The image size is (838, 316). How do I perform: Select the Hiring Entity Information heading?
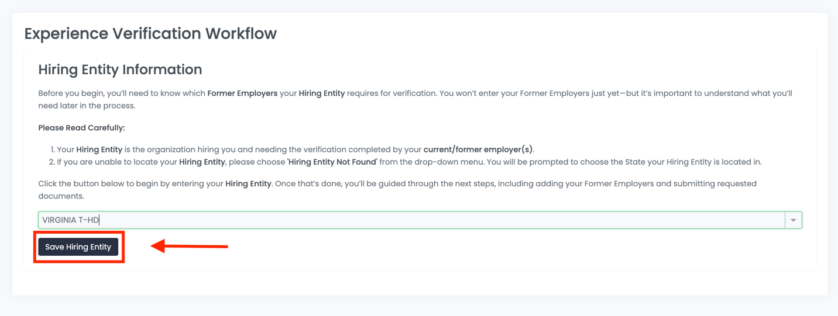pos(120,70)
